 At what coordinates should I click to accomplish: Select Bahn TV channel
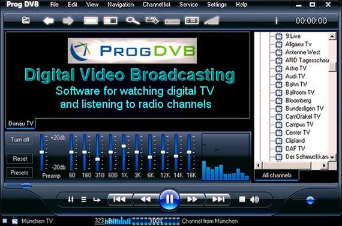tap(296, 84)
